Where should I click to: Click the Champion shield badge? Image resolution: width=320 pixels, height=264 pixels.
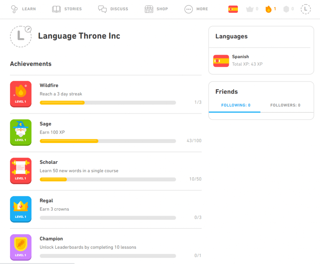(21, 247)
